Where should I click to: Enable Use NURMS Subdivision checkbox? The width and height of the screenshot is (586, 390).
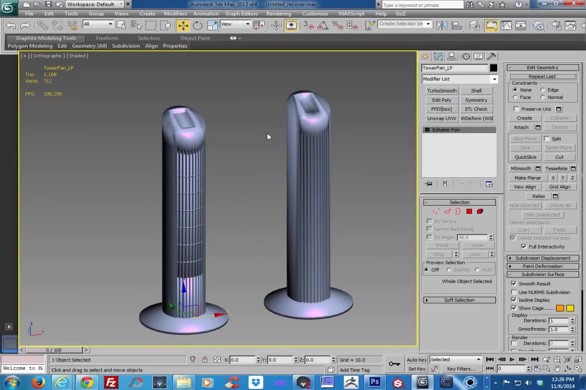point(514,292)
